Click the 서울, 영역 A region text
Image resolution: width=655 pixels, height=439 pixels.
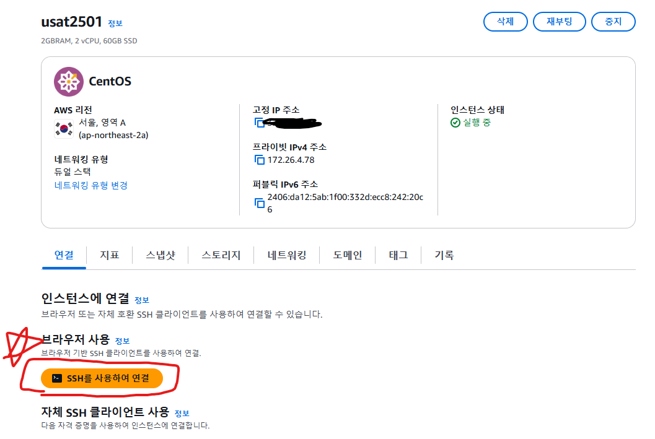102,123
